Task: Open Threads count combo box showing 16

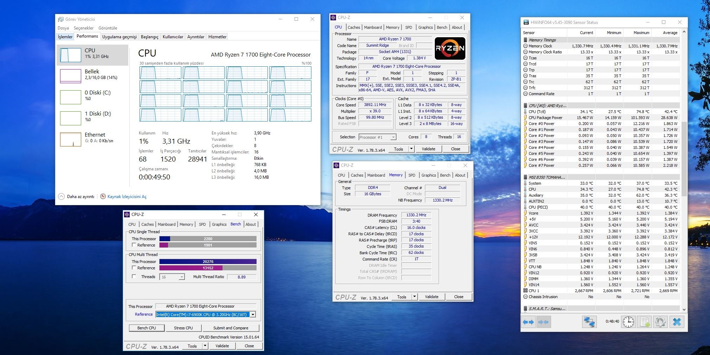Action: point(172,277)
